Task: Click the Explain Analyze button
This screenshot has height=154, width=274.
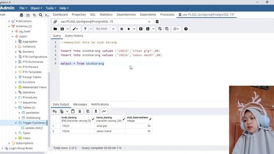Action: 148,29
